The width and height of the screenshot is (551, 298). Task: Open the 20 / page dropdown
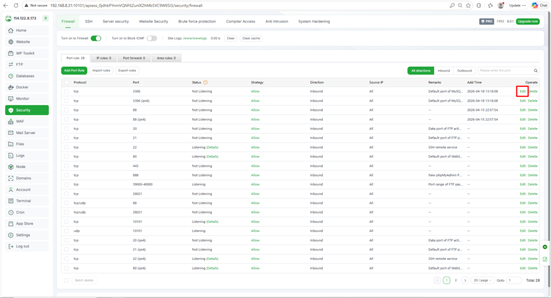(x=483, y=280)
